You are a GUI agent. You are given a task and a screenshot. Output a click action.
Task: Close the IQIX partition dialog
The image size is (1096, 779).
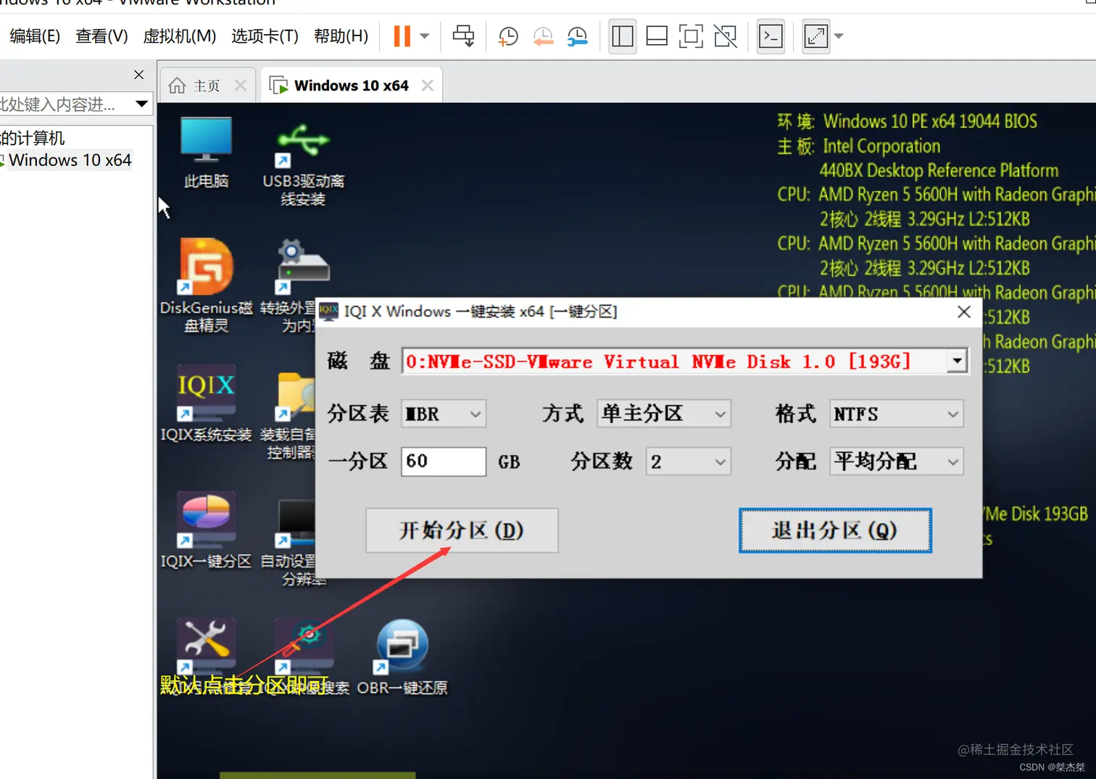963,312
